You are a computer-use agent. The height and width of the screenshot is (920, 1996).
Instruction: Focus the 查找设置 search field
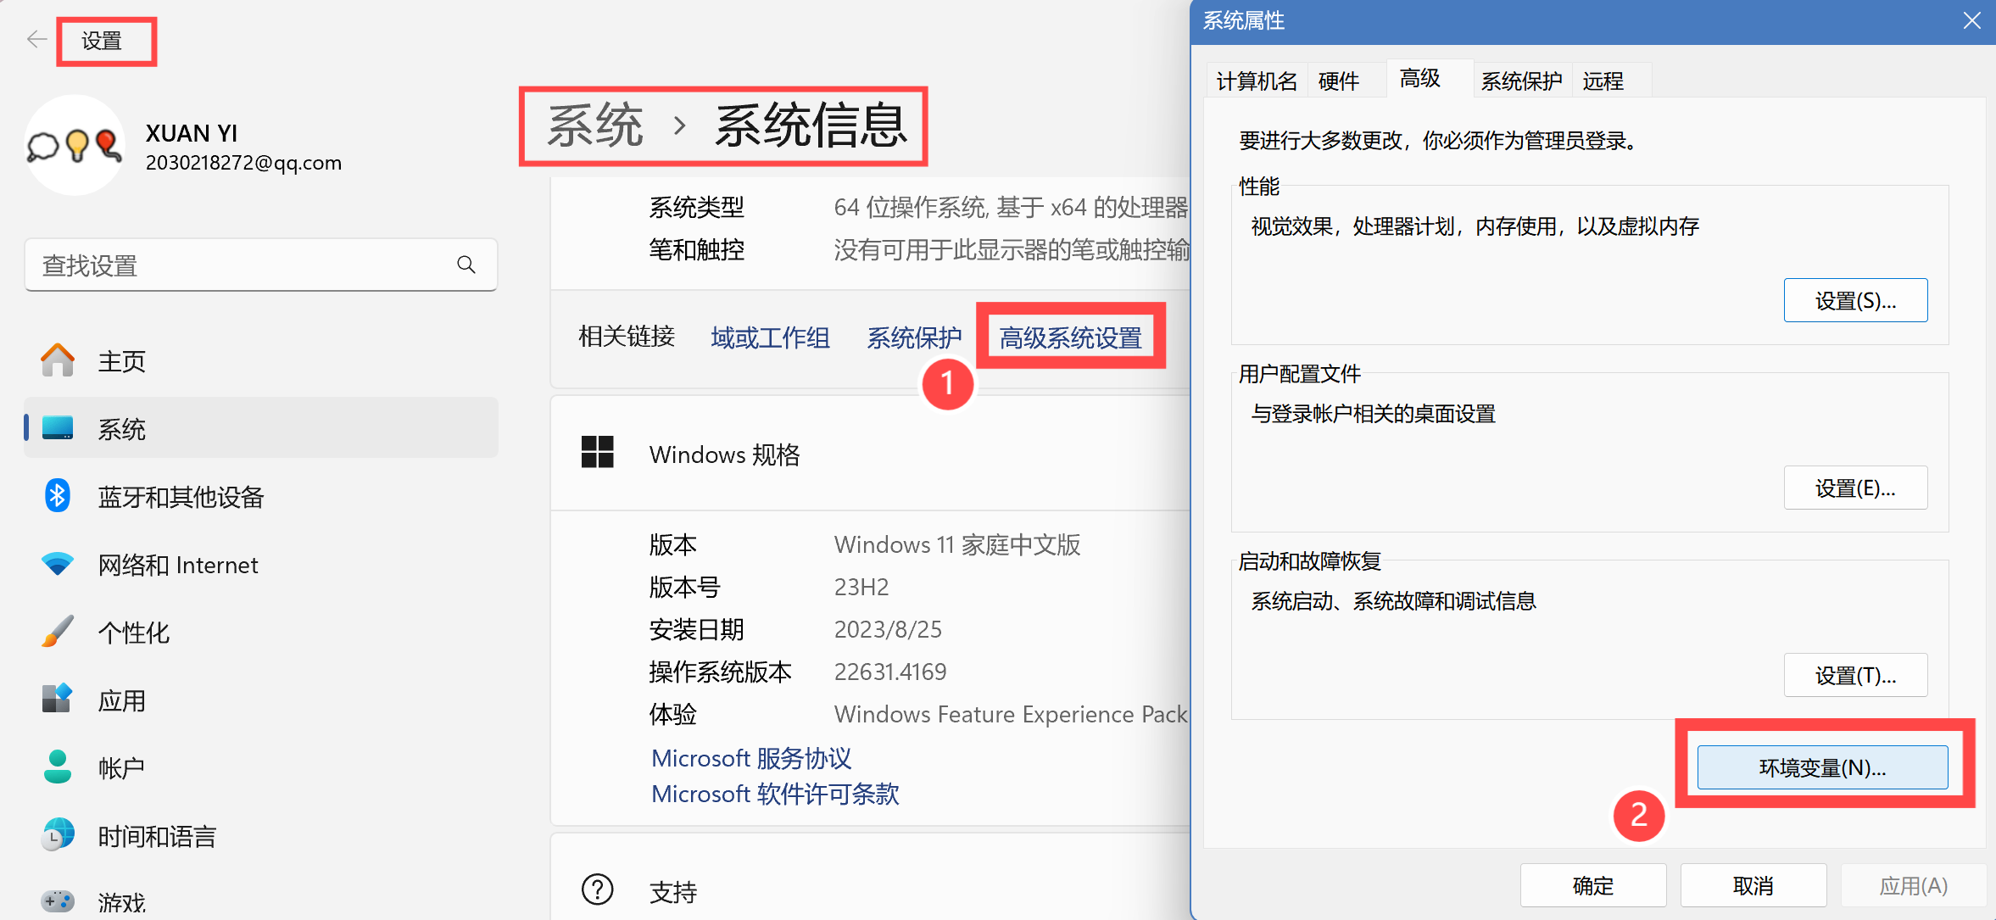click(x=237, y=265)
